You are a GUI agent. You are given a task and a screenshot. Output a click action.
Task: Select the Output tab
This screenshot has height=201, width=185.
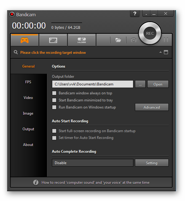pos(28,129)
